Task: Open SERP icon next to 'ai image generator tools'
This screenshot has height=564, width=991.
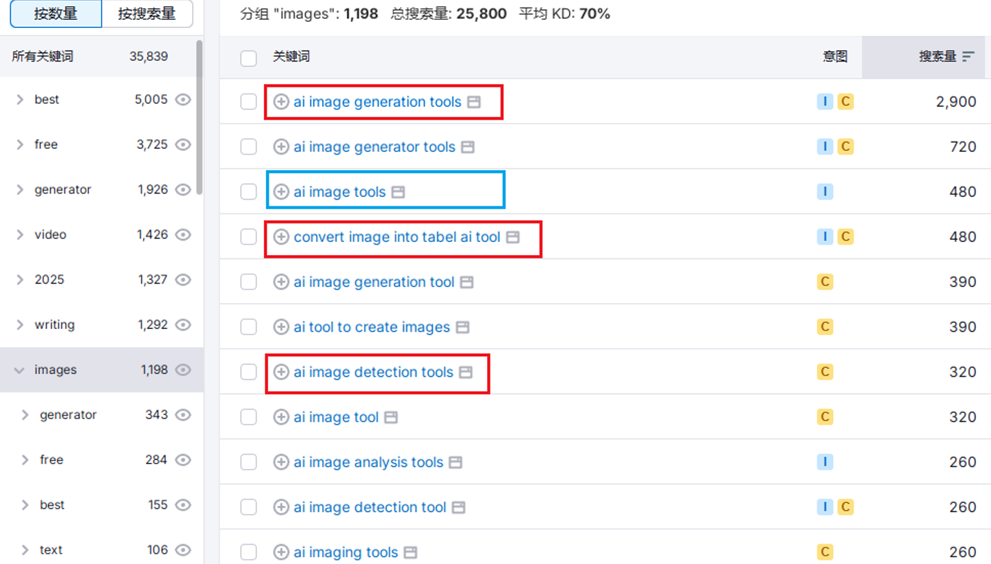Action: click(x=468, y=147)
